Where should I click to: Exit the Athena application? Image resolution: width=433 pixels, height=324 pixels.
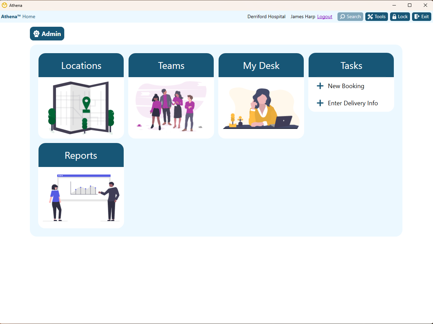(x=422, y=16)
